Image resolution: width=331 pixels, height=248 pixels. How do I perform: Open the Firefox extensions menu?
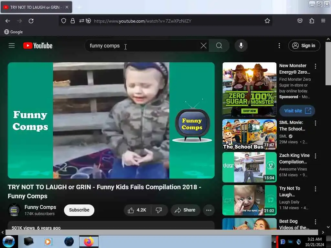click(x=312, y=21)
